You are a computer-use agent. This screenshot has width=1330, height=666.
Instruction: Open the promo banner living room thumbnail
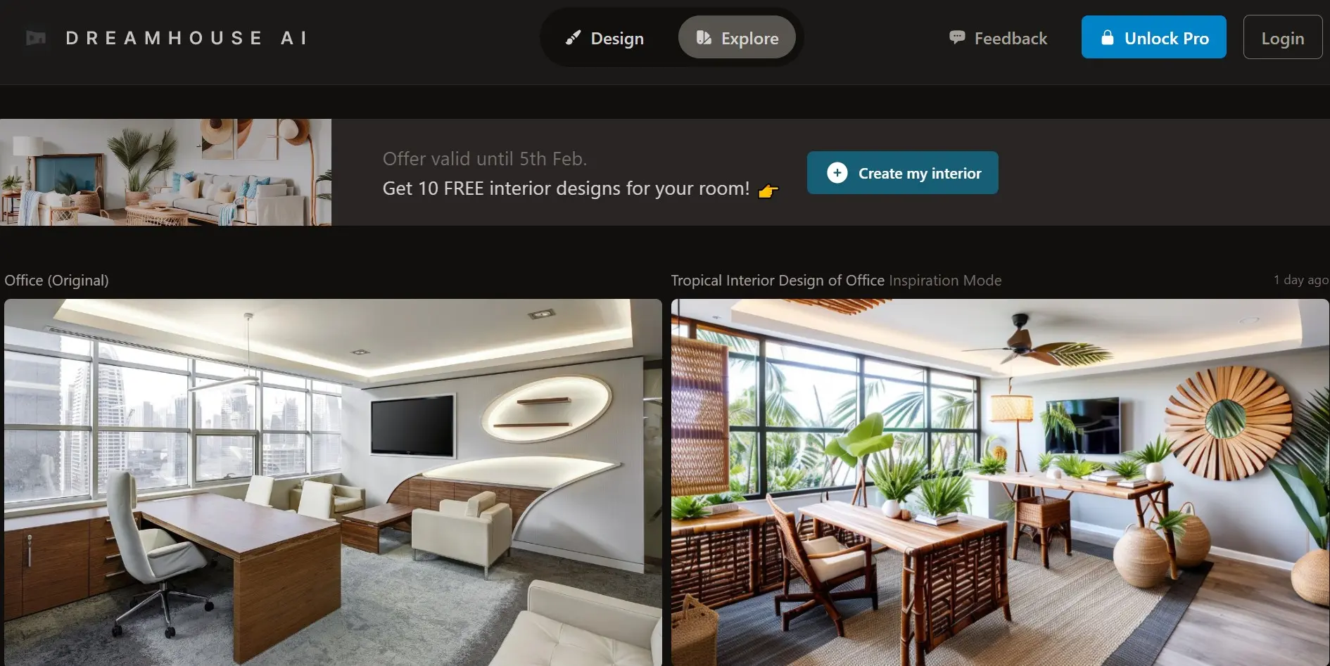[165, 172]
